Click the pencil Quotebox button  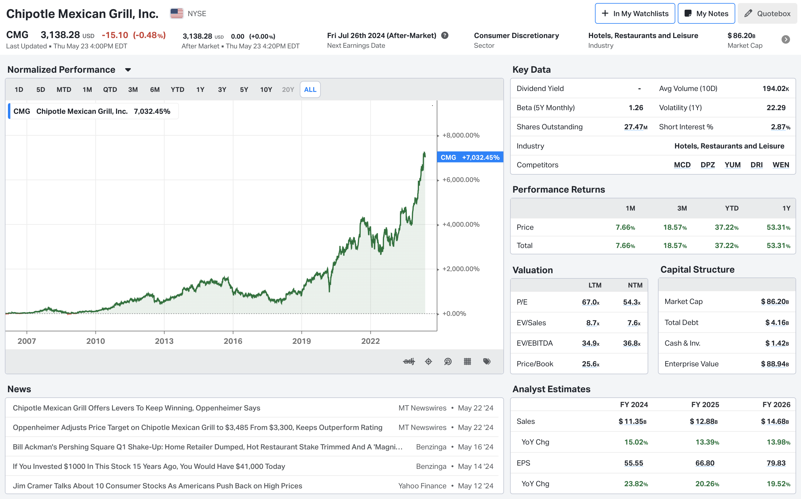(x=767, y=13)
